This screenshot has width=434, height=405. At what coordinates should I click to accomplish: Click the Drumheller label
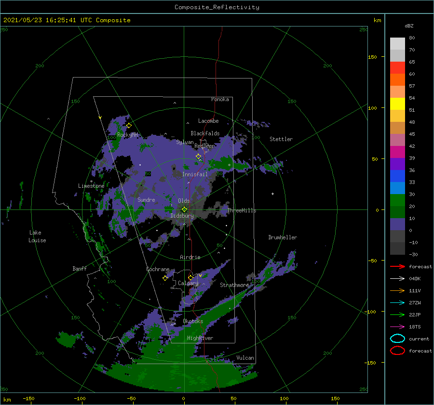[283, 237]
